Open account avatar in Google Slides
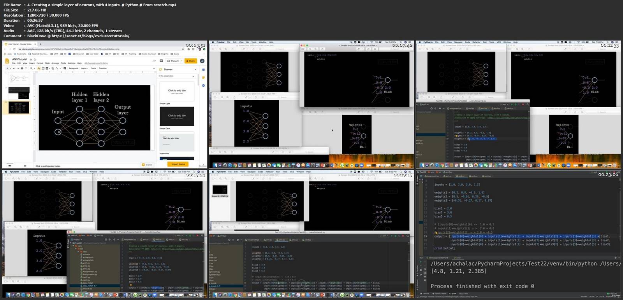 coord(202,61)
